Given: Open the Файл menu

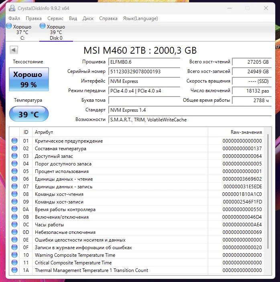Looking at the screenshot, I should pos(14,18).
